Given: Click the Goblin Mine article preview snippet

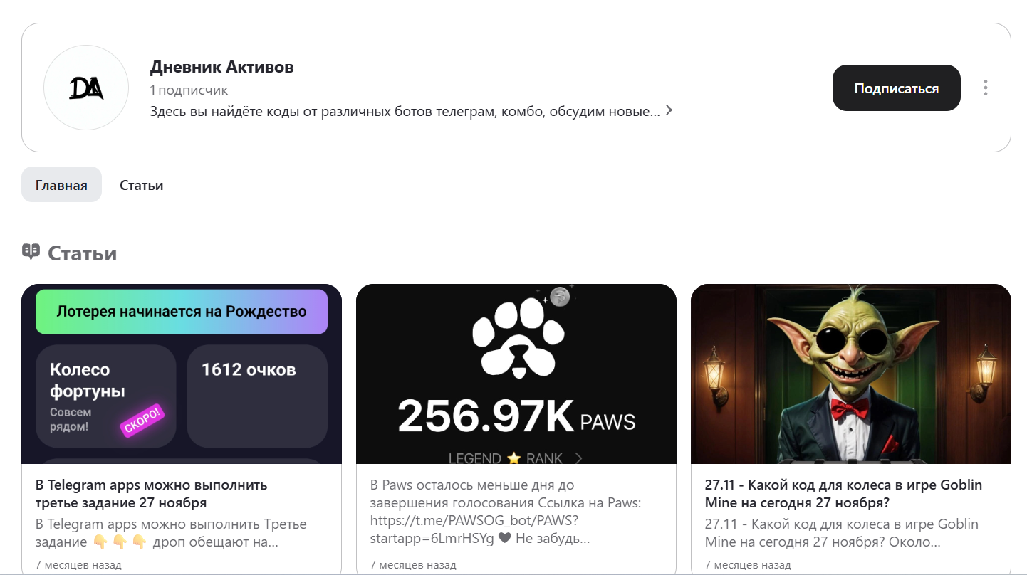Looking at the screenshot, I should (842, 533).
